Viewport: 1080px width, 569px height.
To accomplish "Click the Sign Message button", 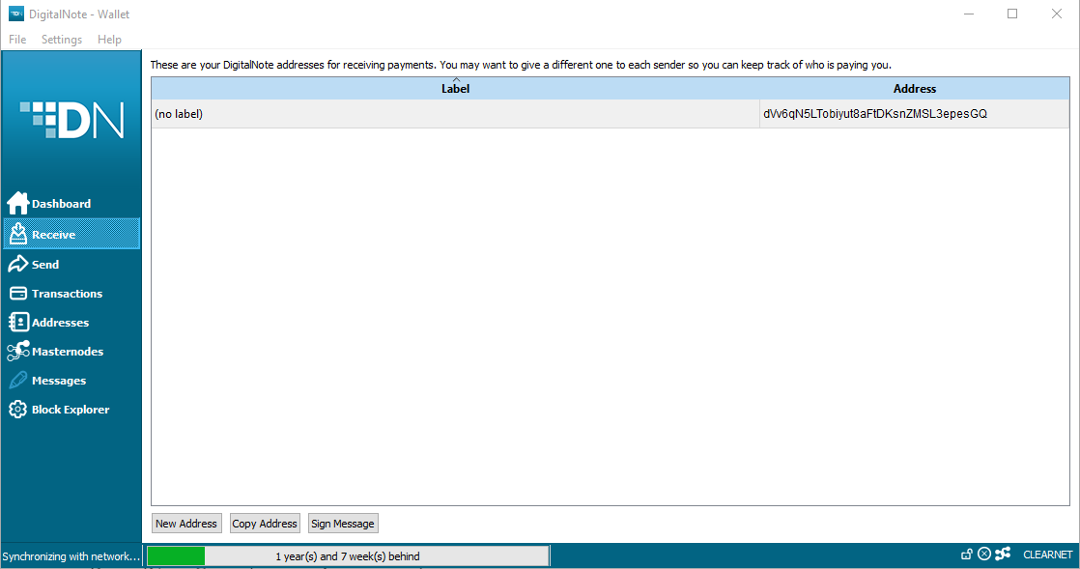I will pyautogui.click(x=343, y=524).
